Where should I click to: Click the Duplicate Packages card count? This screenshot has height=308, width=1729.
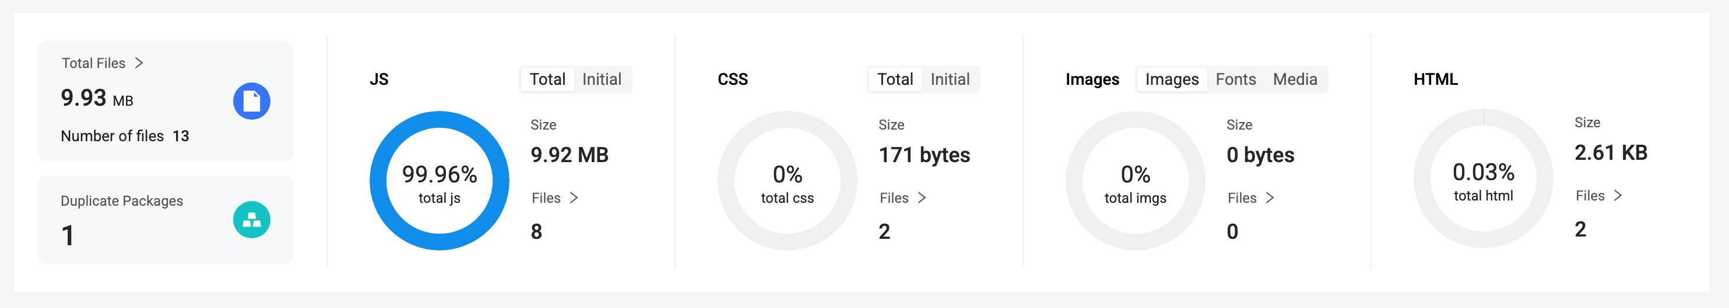pyautogui.click(x=67, y=236)
